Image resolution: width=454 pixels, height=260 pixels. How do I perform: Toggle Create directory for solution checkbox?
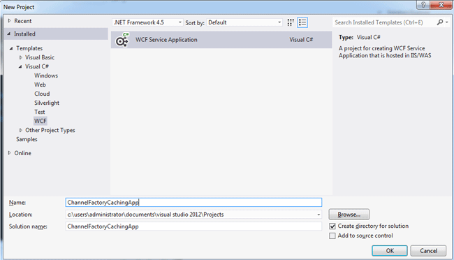[332, 226]
